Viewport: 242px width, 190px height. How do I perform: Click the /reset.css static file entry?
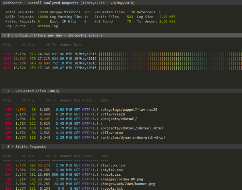click(x=111, y=174)
